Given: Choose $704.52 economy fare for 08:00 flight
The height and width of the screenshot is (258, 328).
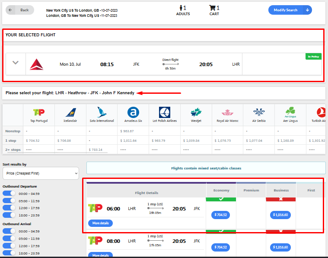Looking at the screenshot, I should [x=220, y=247].
